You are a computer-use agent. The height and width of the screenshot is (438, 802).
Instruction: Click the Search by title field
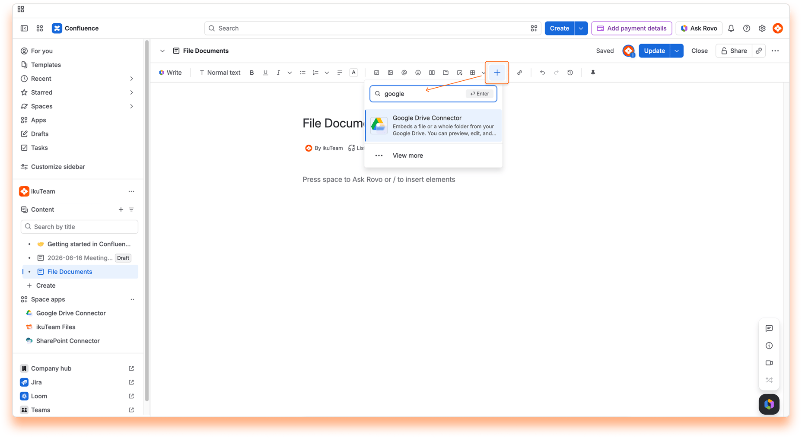(x=80, y=227)
